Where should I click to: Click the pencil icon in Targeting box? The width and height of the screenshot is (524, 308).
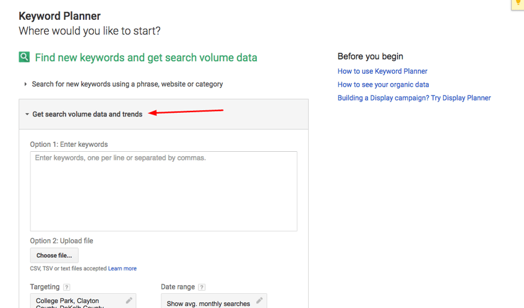(x=129, y=301)
